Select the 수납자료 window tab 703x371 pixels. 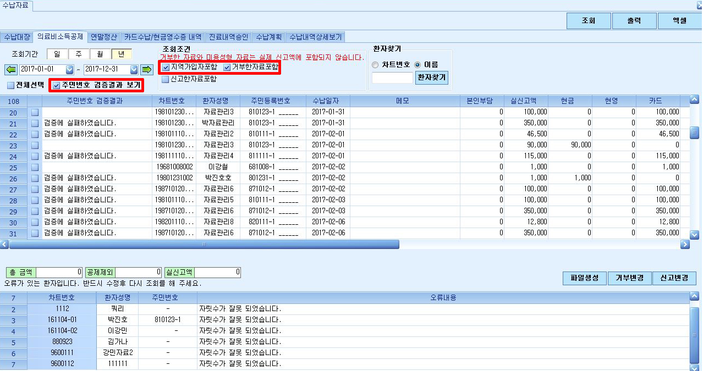point(17,6)
